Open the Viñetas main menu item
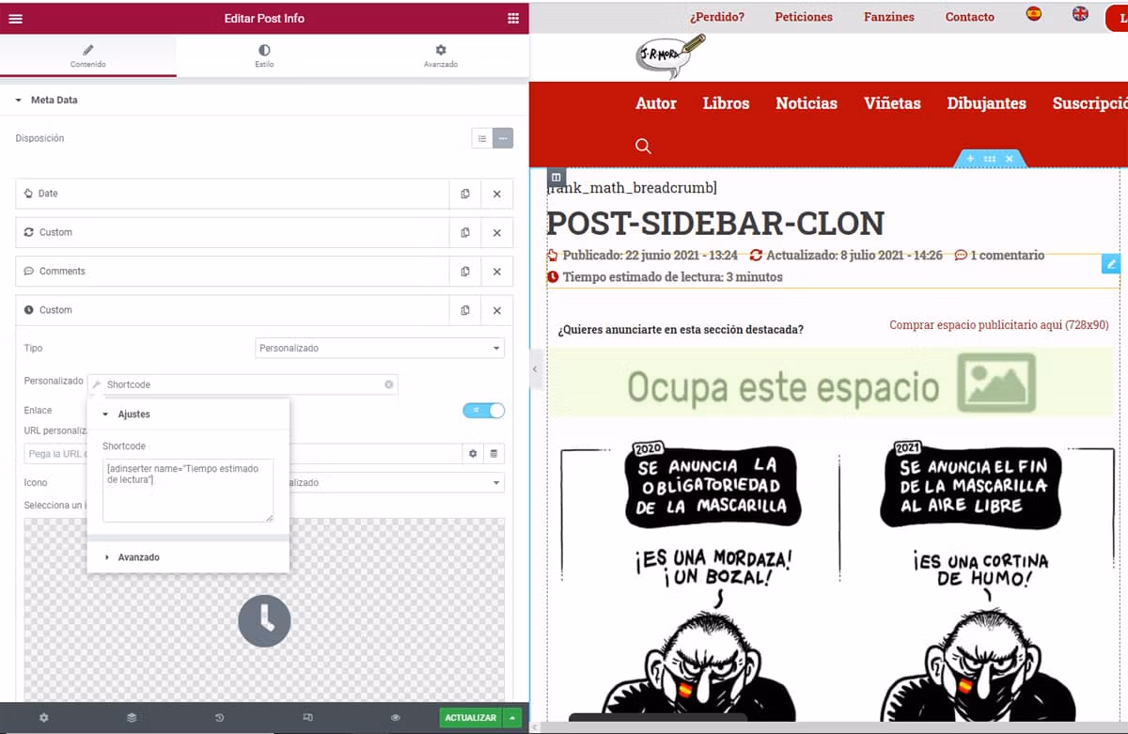This screenshot has width=1128, height=734. (x=892, y=103)
